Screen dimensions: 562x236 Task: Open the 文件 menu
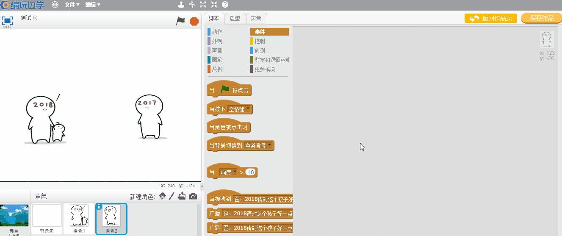coord(72,5)
